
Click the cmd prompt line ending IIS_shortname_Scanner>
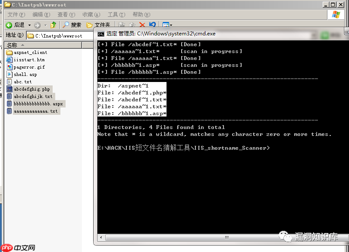(x=183, y=148)
